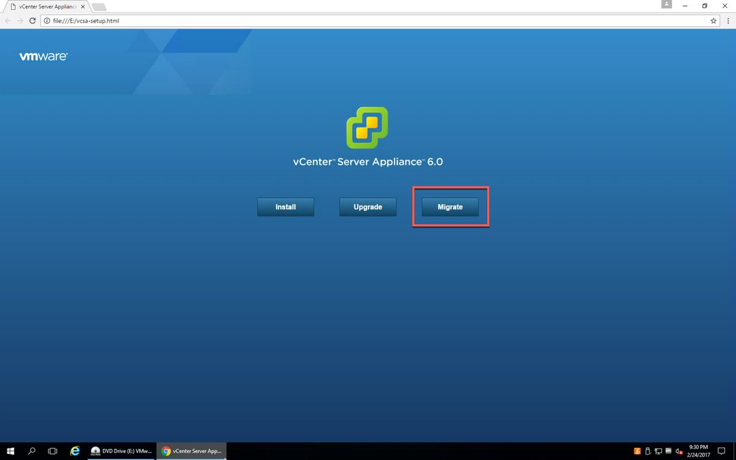Screen dimensions: 736x460
Task: Open Task View on taskbar
Action: coord(53,451)
